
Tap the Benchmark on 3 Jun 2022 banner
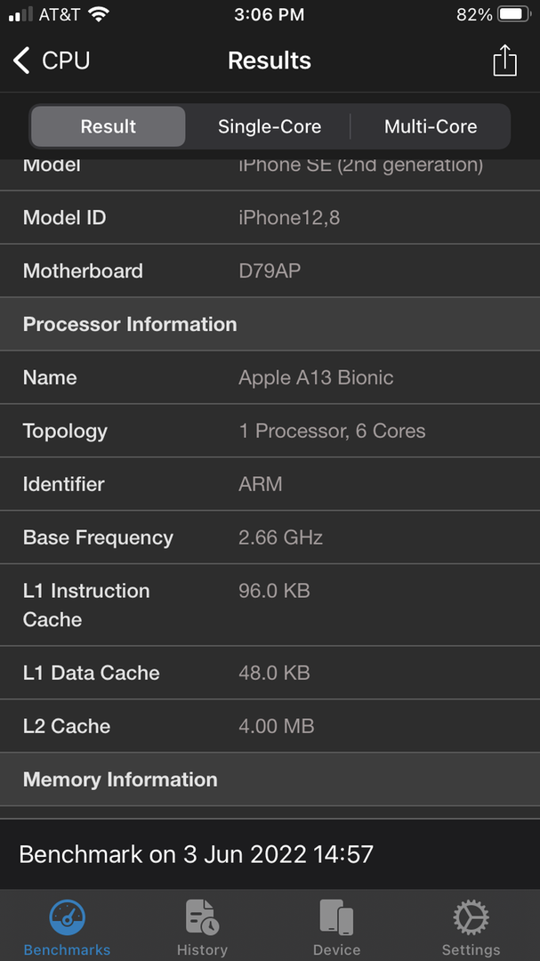[270, 854]
